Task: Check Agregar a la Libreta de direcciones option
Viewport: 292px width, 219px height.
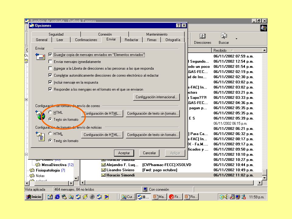Action: (x=50, y=68)
